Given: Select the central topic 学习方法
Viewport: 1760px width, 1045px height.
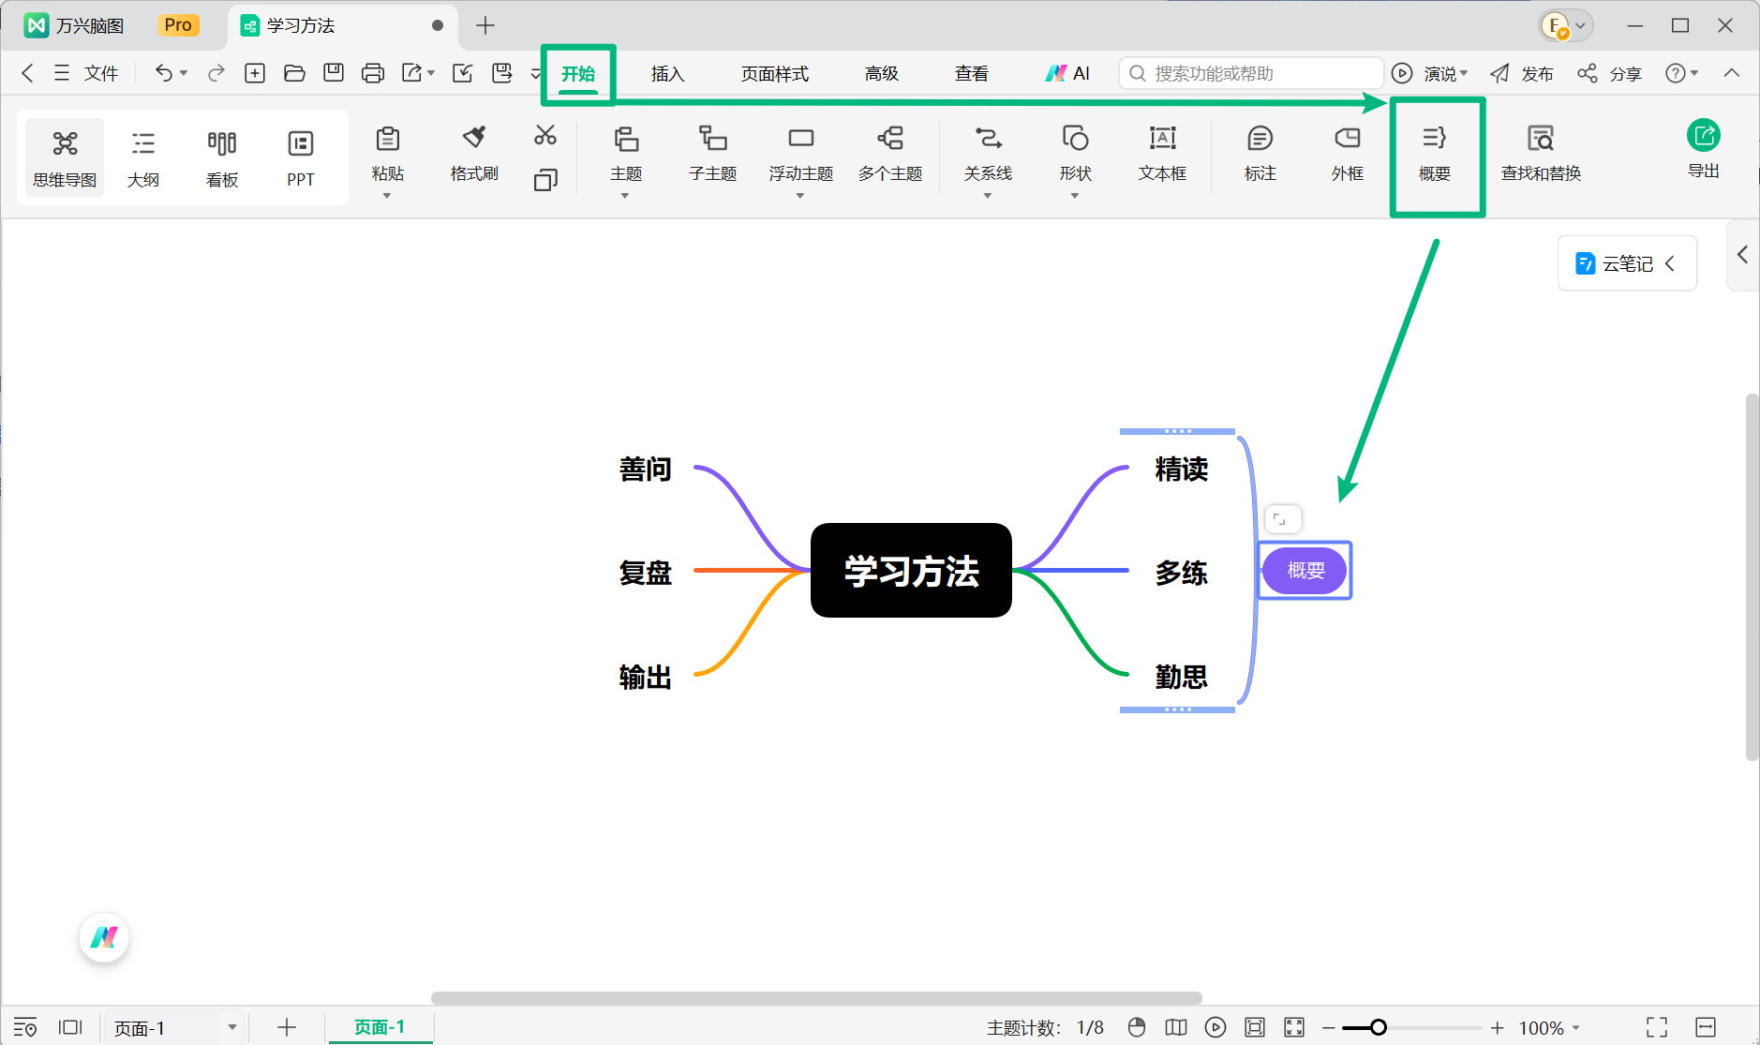Looking at the screenshot, I should (x=911, y=570).
